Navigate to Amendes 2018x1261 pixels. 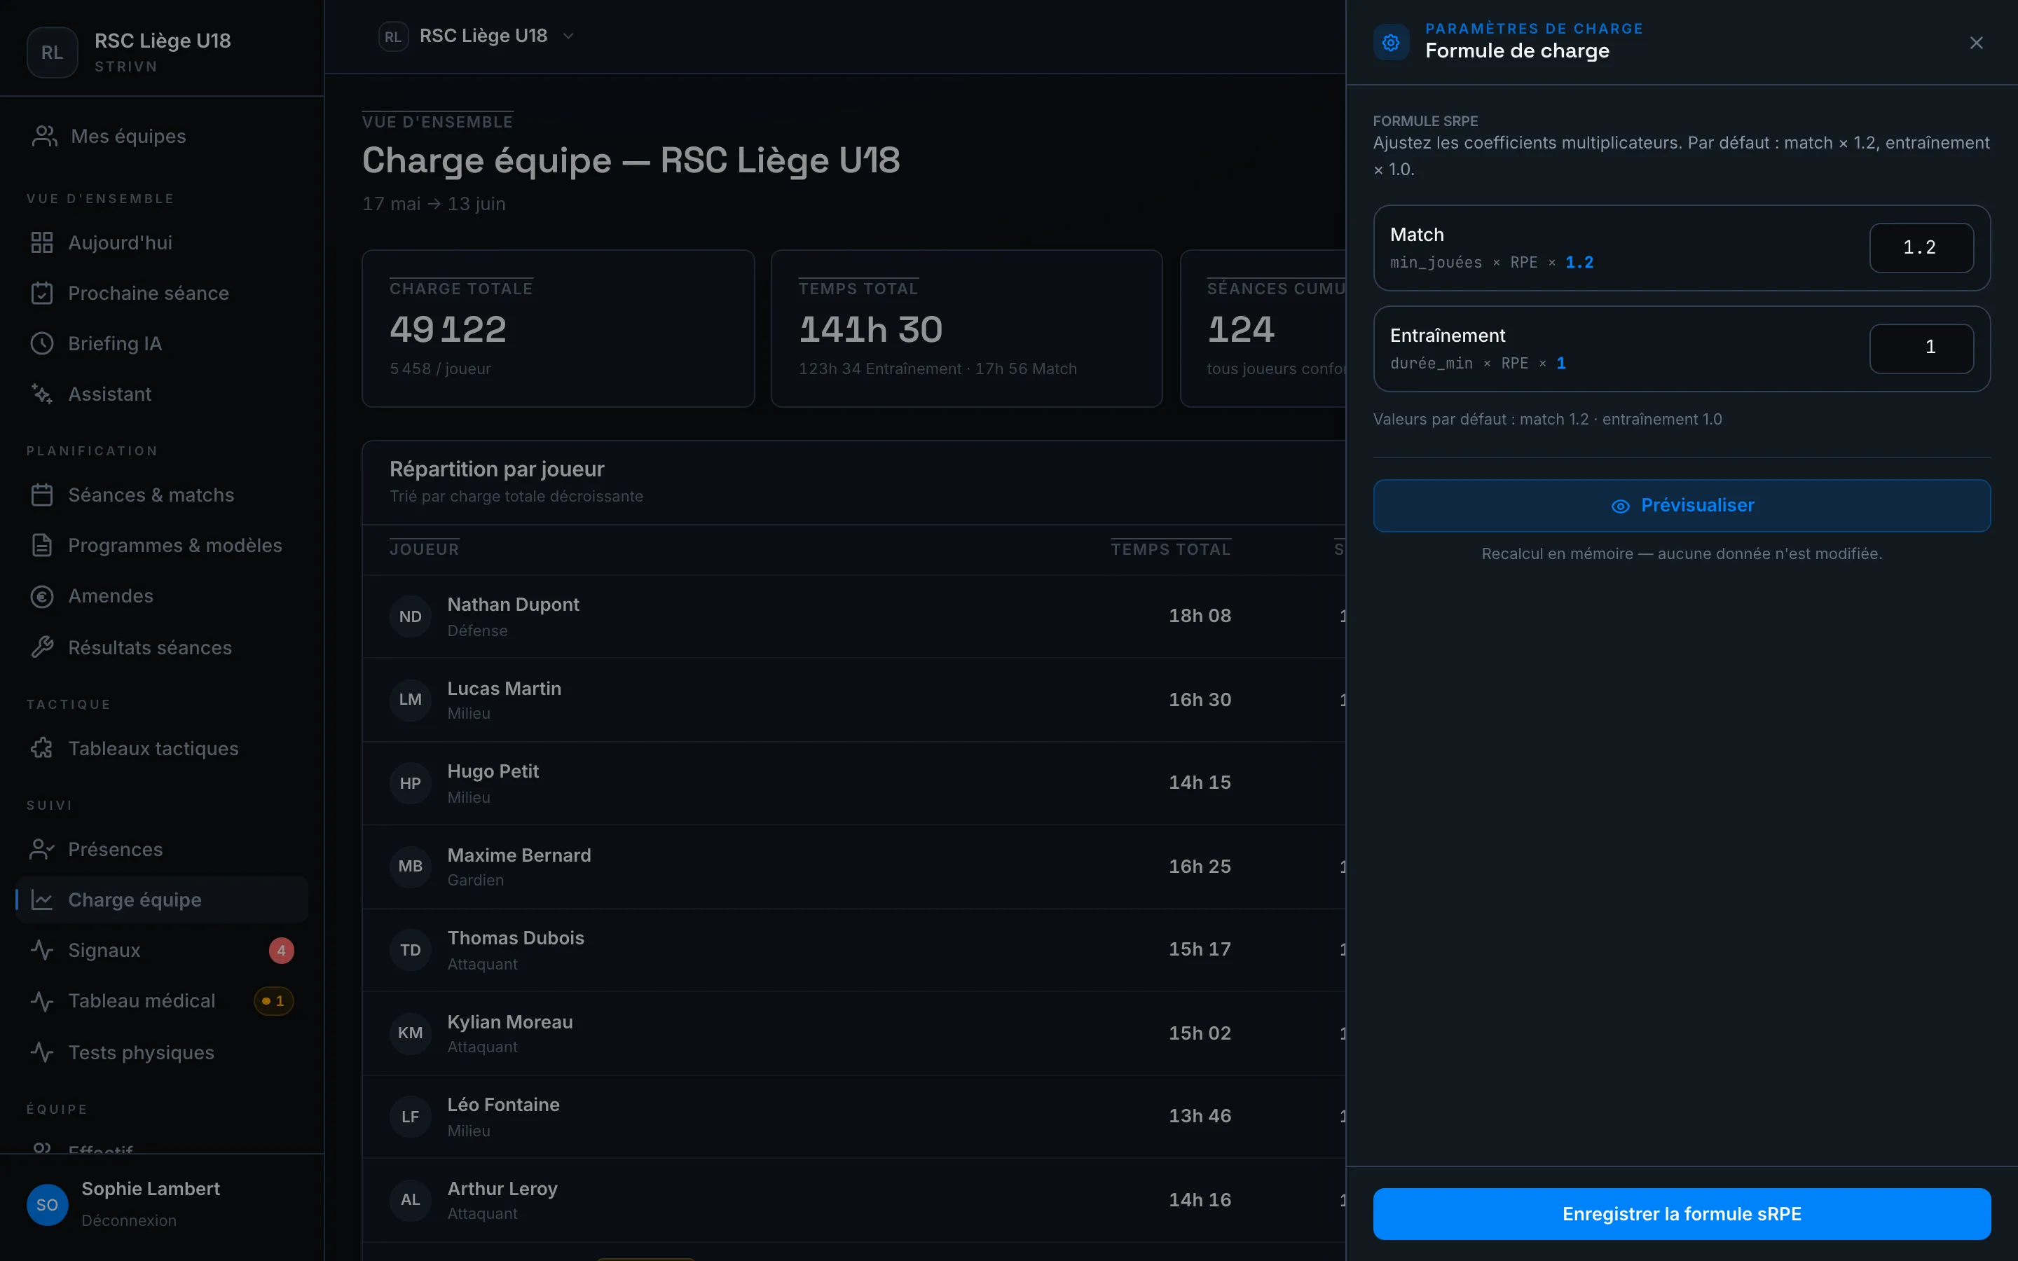coord(162,596)
